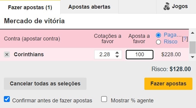Remove Corinthians selection with the X icon
The image size is (196, 108).
7,54
